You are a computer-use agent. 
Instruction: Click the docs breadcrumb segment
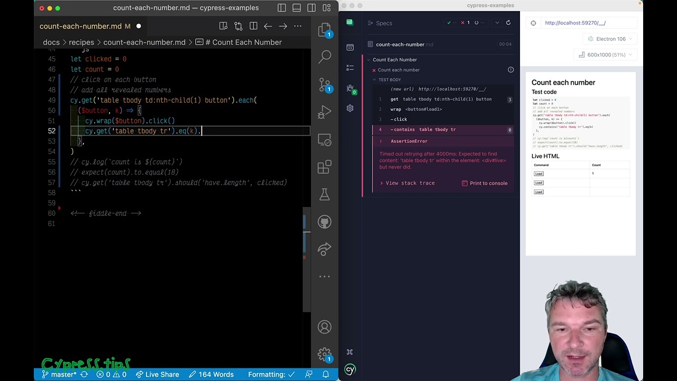[51, 42]
